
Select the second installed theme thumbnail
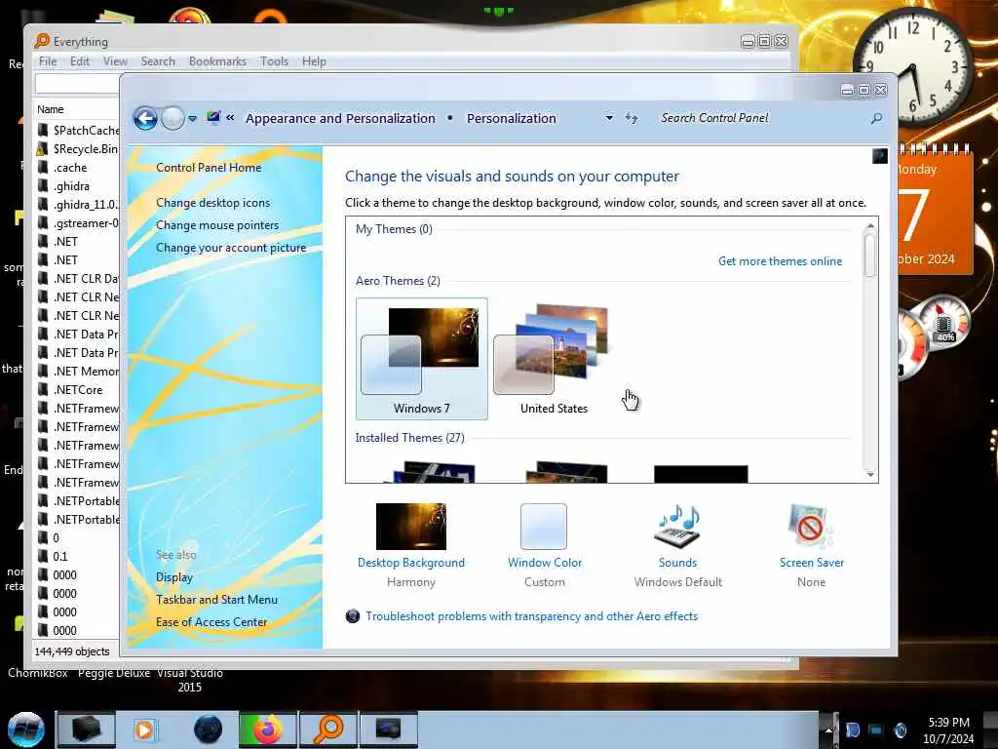(x=566, y=473)
